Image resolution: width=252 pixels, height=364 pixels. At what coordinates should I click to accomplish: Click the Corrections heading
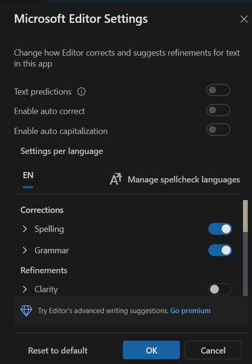tap(42, 210)
